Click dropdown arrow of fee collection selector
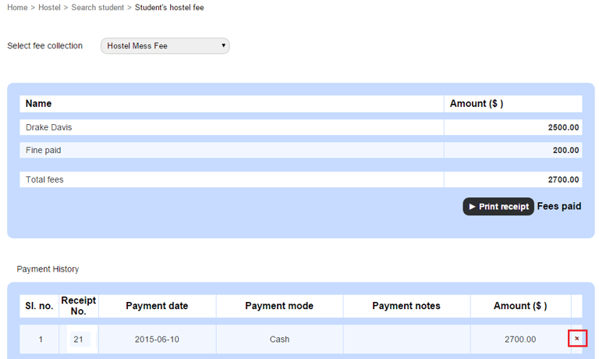This screenshot has width=599, height=359. pos(223,45)
